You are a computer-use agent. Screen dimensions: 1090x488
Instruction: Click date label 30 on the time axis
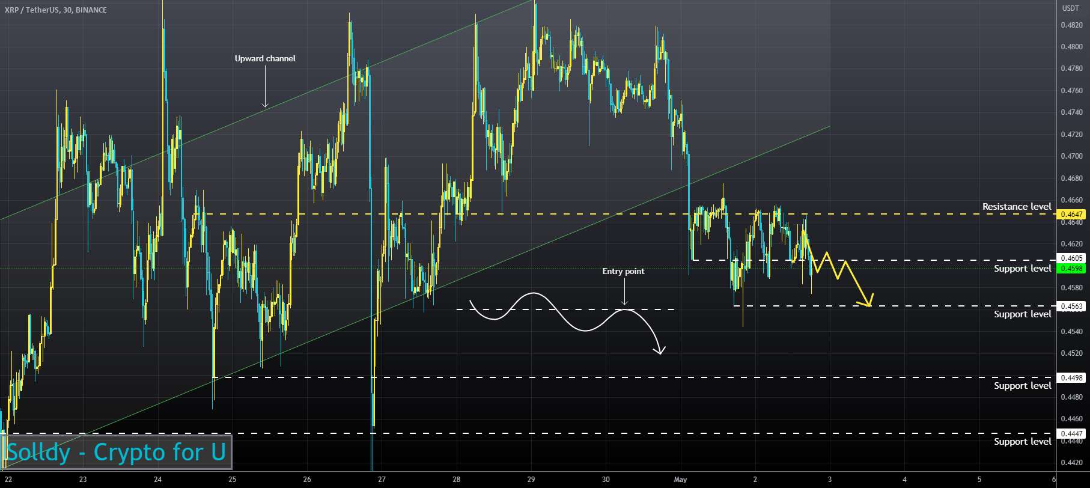(x=606, y=480)
